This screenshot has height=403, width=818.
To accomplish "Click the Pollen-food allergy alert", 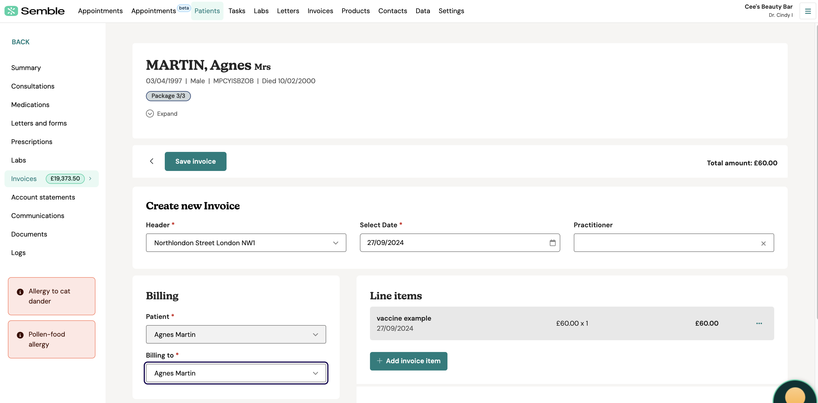I will (51, 339).
